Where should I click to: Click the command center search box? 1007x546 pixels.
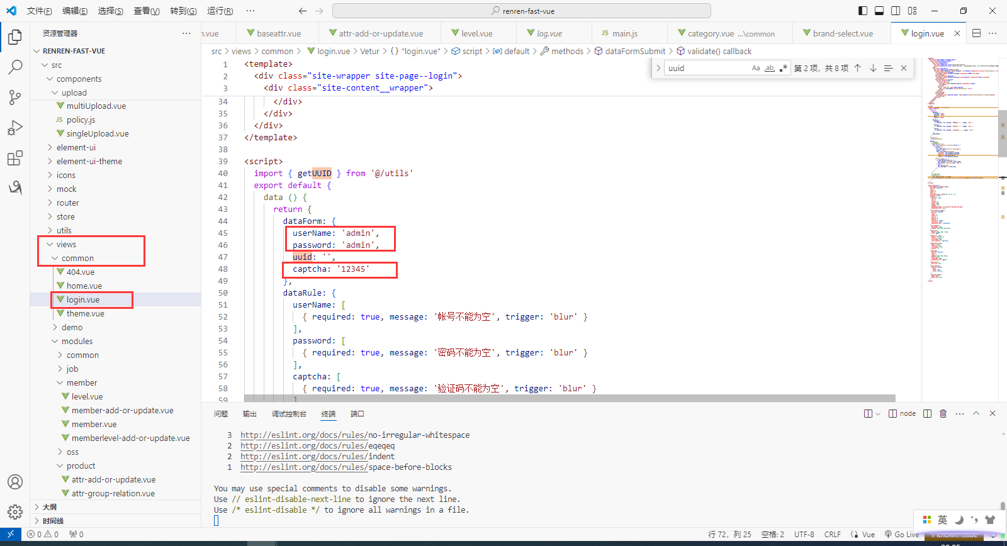pyautogui.click(x=522, y=11)
